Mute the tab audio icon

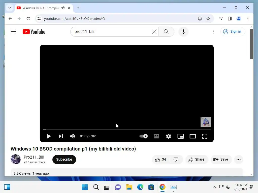click(x=63, y=8)
